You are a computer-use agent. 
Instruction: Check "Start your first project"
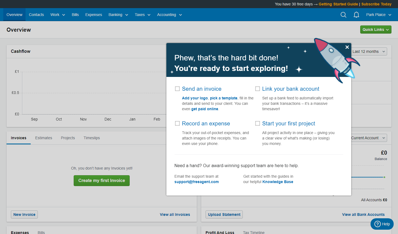tap(257, 123)
